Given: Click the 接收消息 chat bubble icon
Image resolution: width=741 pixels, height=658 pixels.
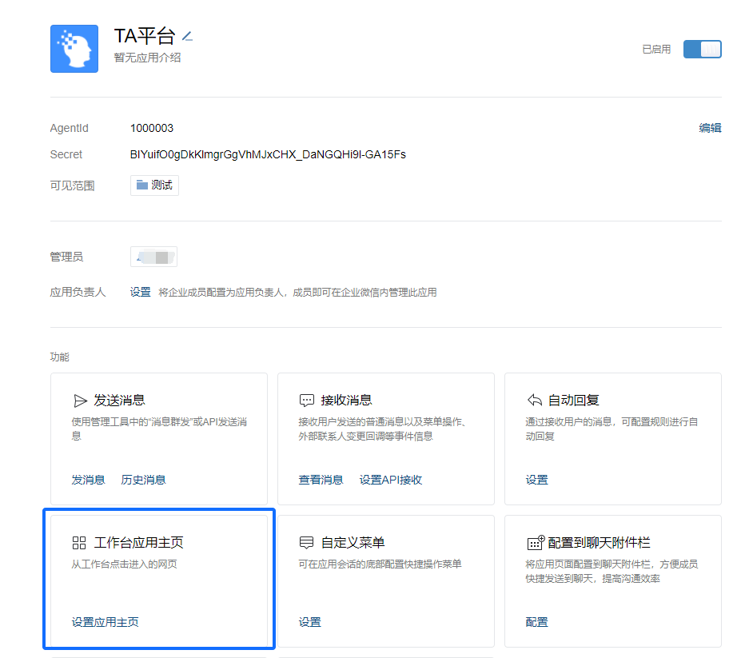Looking at the screenshot, I should [306, 401].
